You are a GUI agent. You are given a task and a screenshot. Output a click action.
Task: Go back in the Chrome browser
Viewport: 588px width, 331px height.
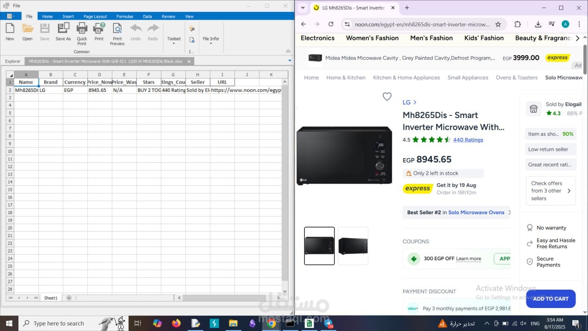point(303,24)
